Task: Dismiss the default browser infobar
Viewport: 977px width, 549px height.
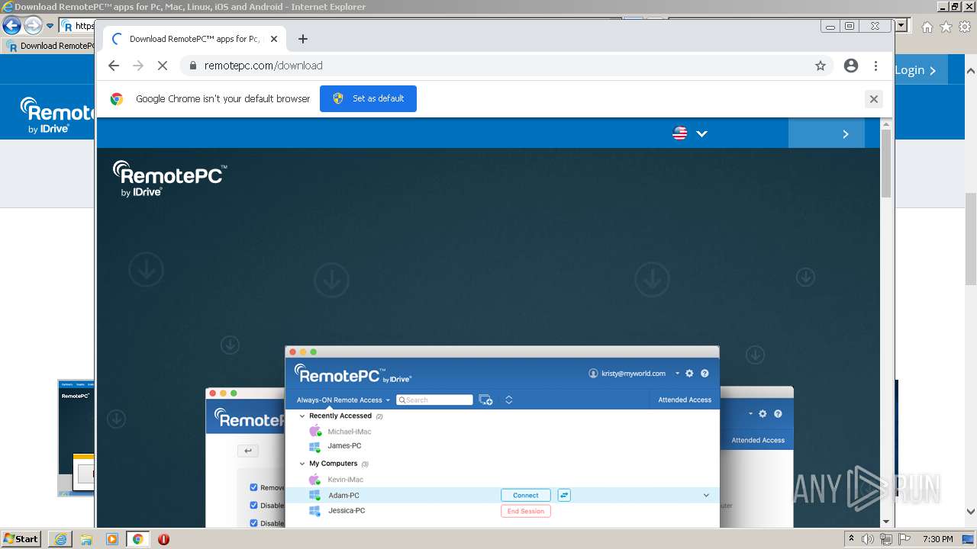Action: pyautogui.click(x=874, y=98)
